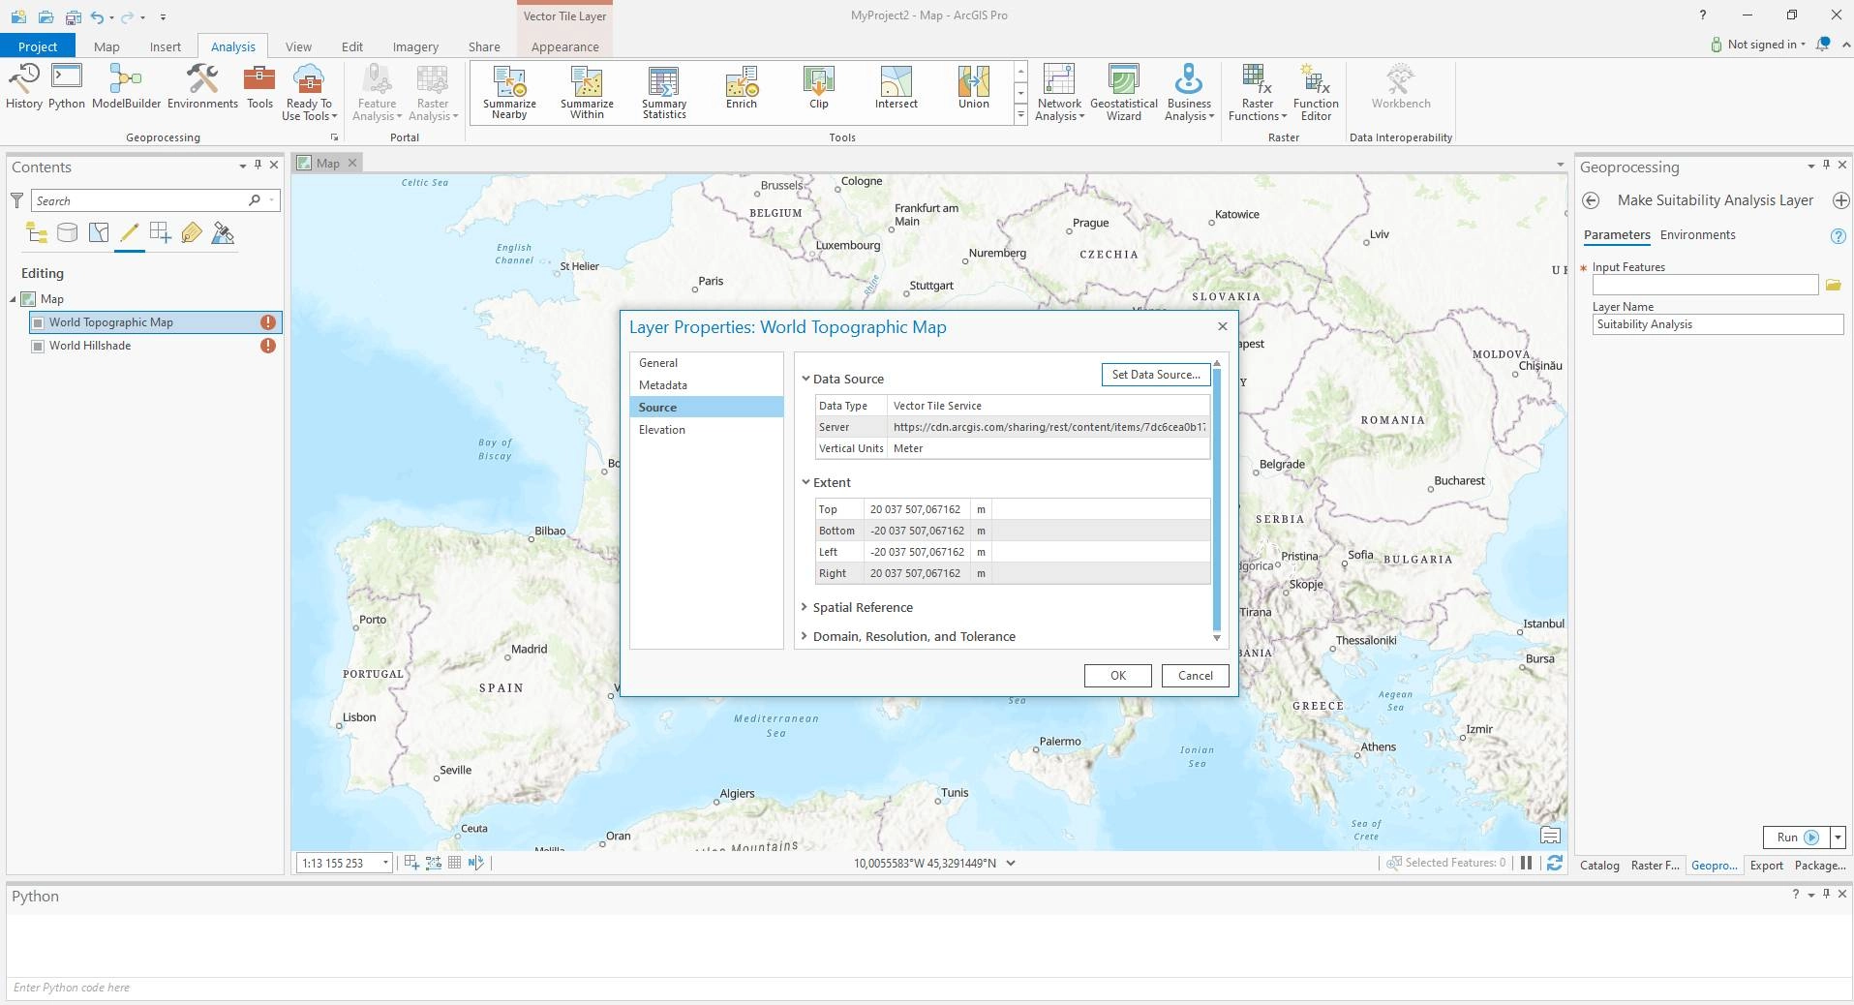Select the Intersect tool
This screenshot has width=1854, height=1005.
[897, 87]
